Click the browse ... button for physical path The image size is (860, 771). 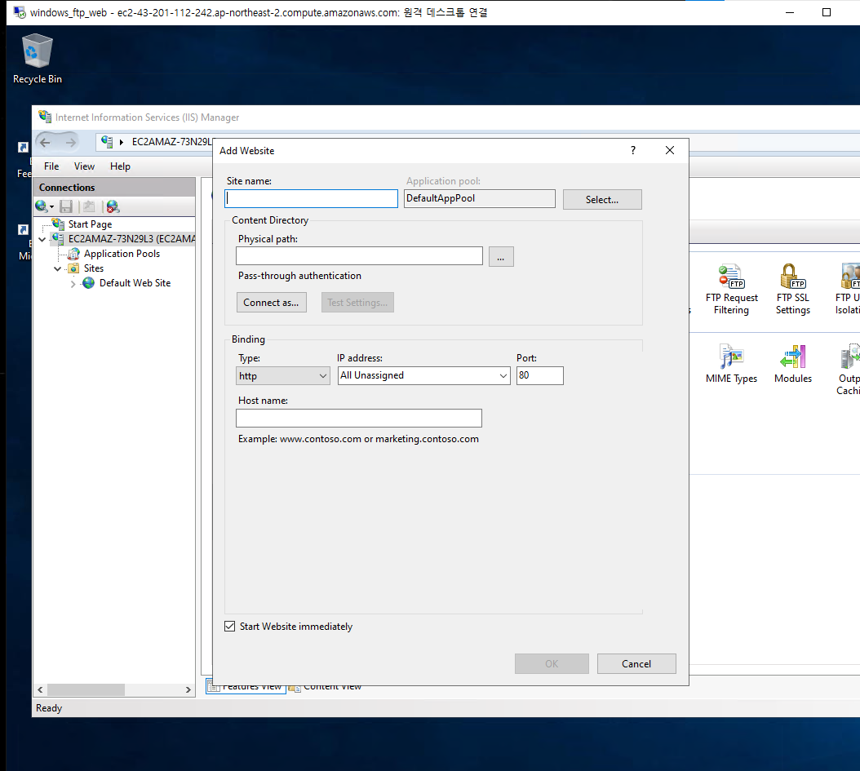click(x=501, y=257)
